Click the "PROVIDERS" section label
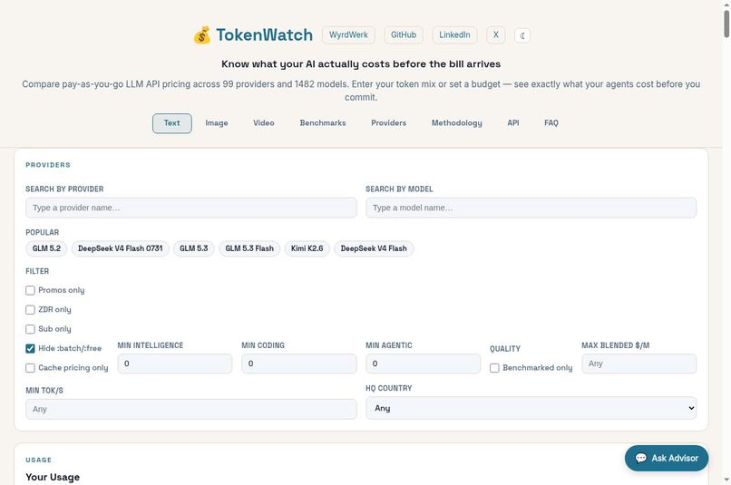 pos(48,165)
